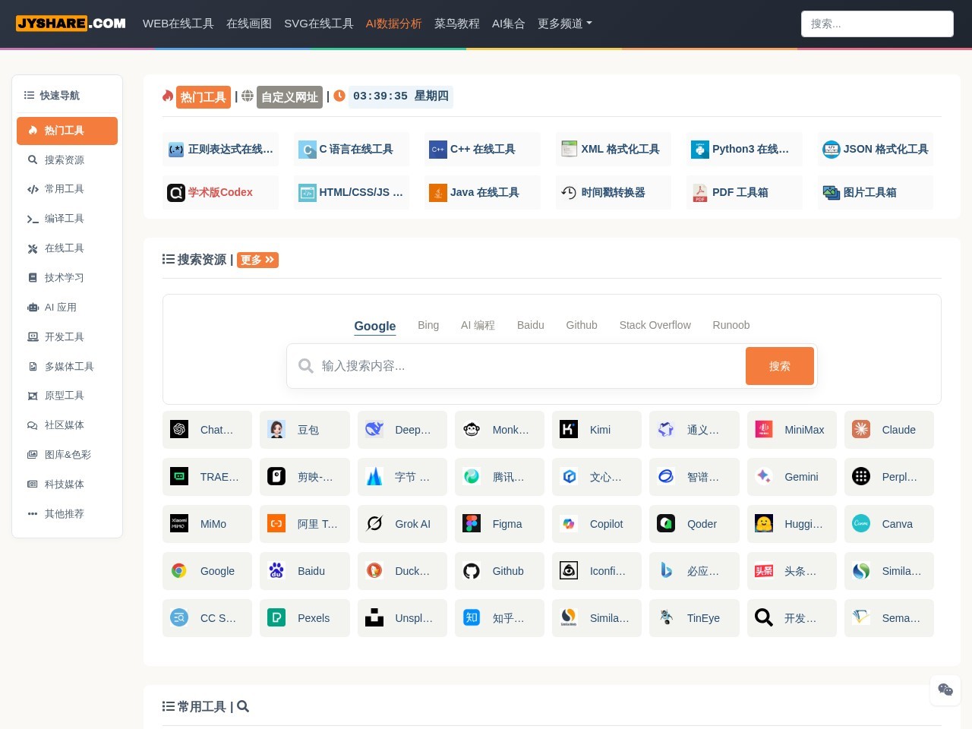This screenshot has width=972, height=729.
Task: Open AI数据分析 in the top navigation
Action: [x=393, y=24]
